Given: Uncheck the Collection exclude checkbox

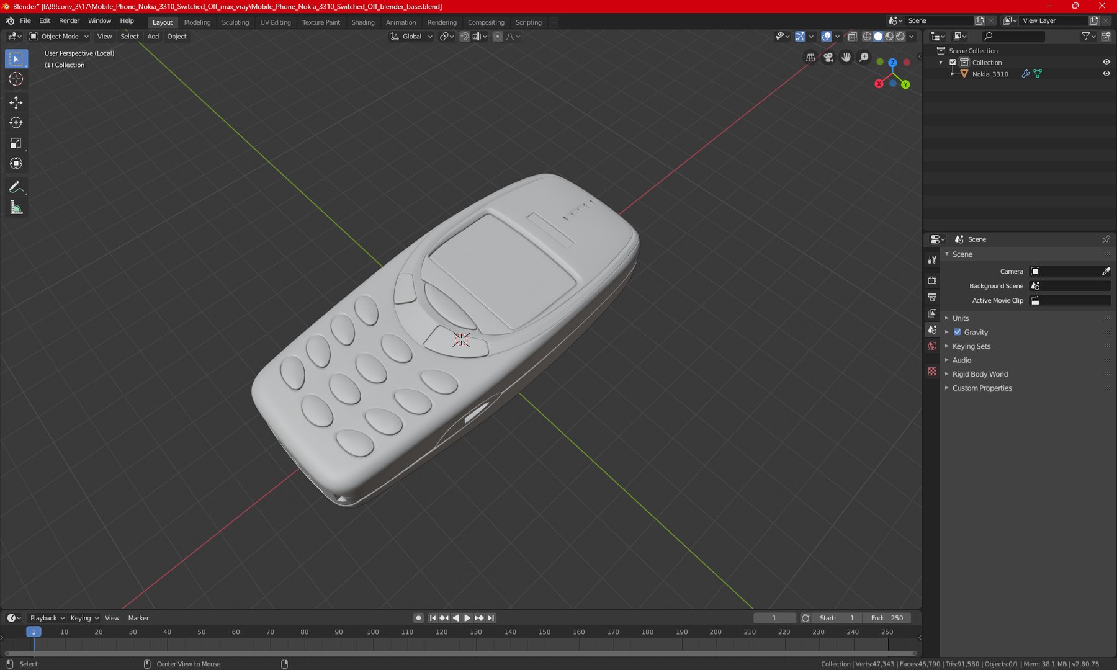Looking at the screenshot, I should tap(953, 62).
